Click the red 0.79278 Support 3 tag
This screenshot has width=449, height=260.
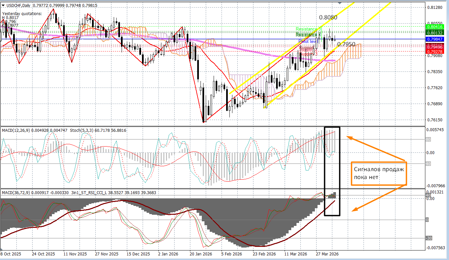pyautogui.click(x=436, y=51)
